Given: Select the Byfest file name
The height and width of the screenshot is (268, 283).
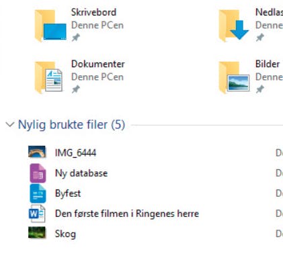Looking at the screenshot, I should coord(68,193).
